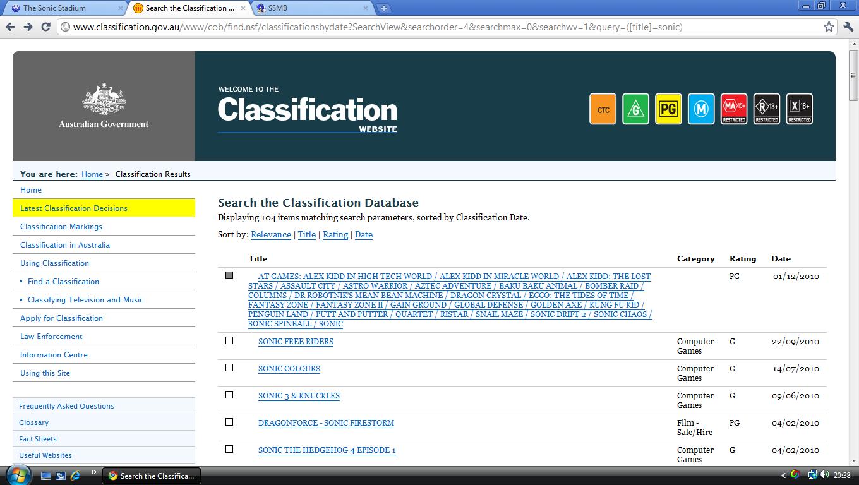Click Switch between windows quick launch icon
Viewport: 859px width, 485px height.
pos(61,476)
